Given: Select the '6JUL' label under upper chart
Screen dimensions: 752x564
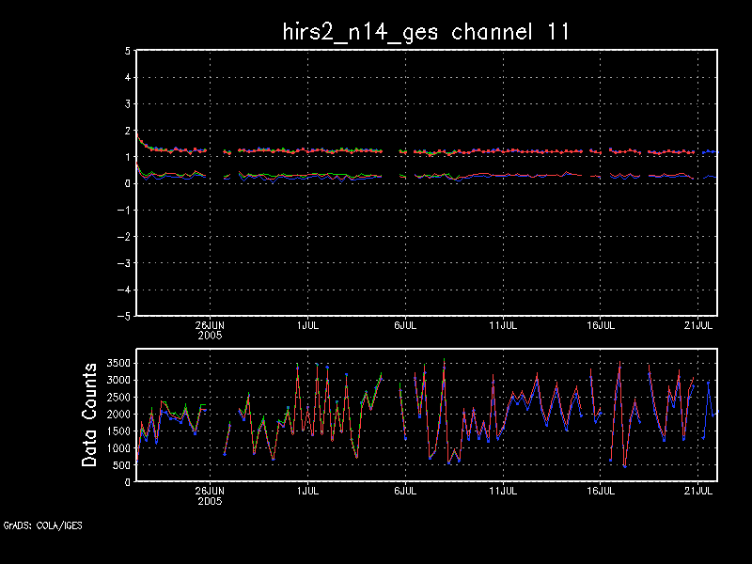Looking at the screenshot, I should point(405,325).
